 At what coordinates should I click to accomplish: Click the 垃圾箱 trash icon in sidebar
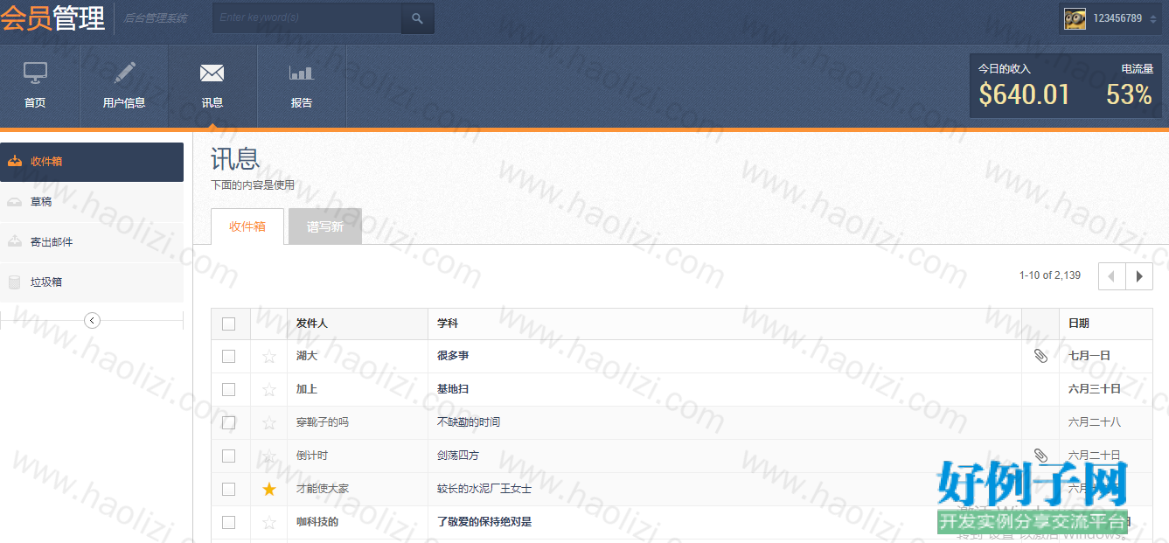pyautogui.click(x=14, y=282)
